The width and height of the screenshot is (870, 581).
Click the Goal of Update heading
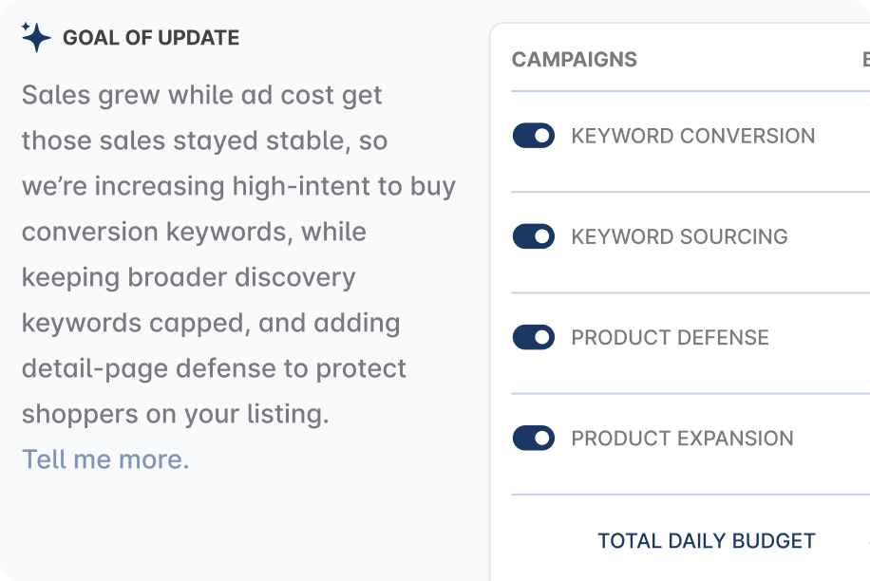click(149, 37)
